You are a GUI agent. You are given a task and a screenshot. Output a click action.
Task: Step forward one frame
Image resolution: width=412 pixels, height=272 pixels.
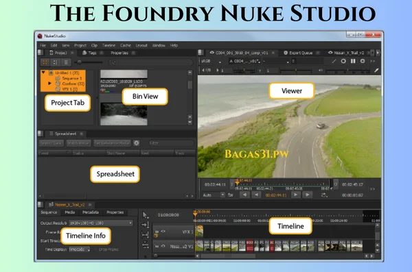click(296, 195)
